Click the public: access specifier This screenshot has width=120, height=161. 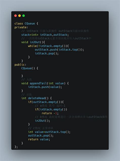(20, 65)
